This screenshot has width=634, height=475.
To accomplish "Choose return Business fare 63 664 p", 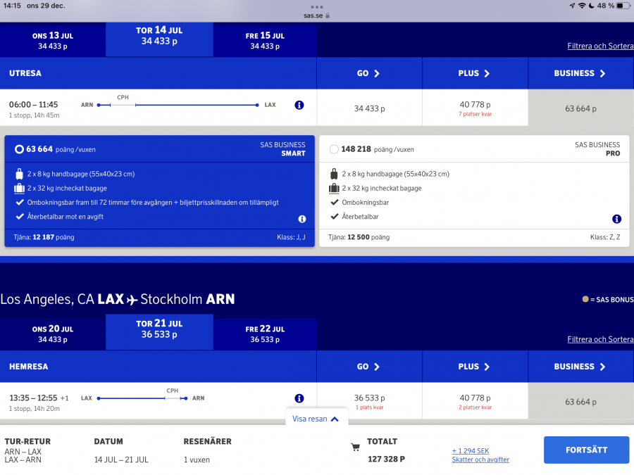I will click(580, 402).
